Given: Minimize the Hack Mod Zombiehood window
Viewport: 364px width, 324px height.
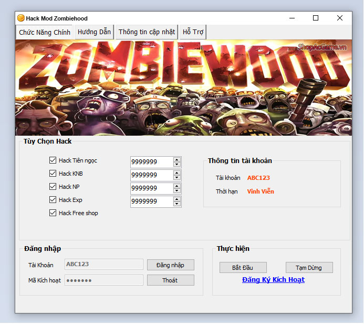Looking at the screenshot, I should pos(292,18).
